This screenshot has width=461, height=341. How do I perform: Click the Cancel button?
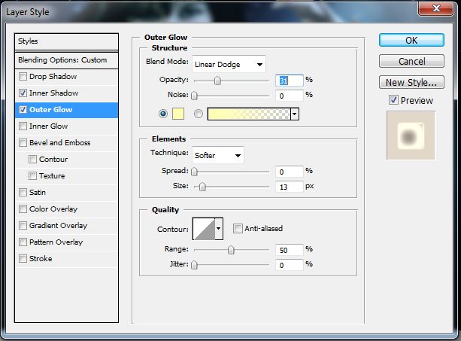click(411, 61)
